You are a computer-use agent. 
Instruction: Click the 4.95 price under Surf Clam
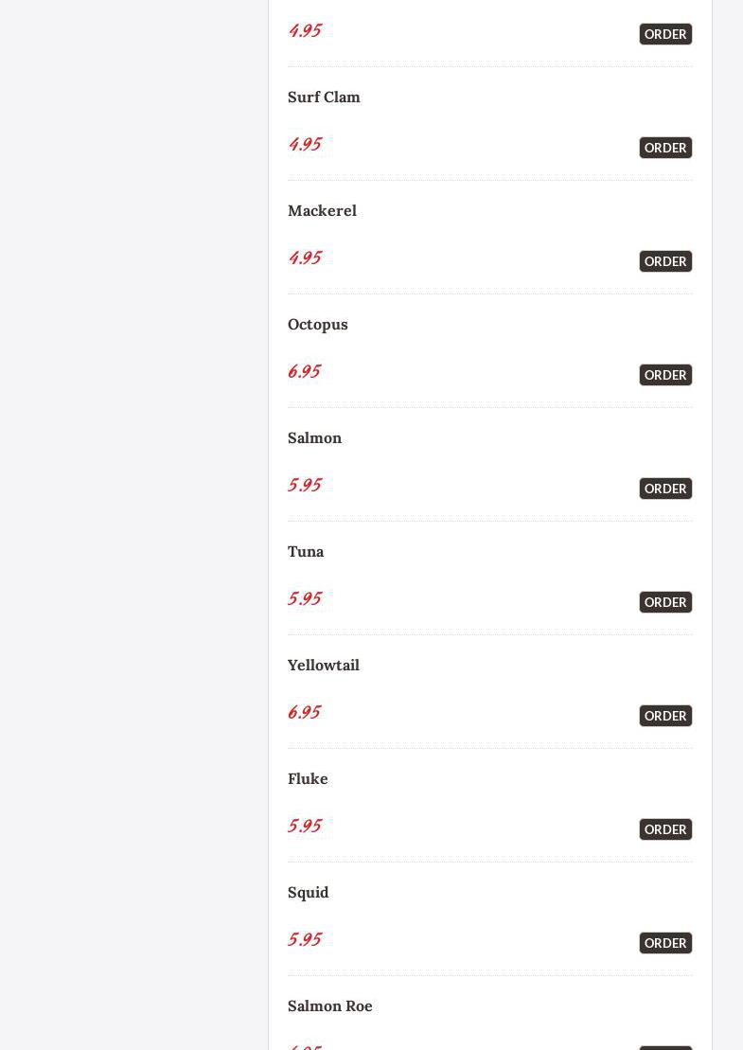[x=305, y=144]
